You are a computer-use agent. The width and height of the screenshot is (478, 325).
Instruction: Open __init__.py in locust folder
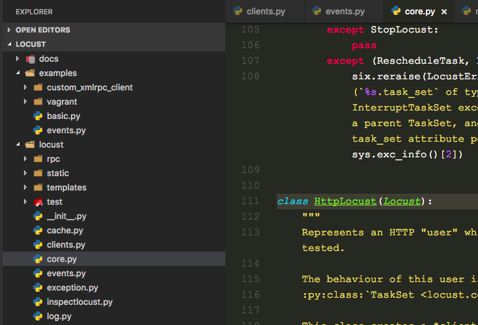point(114,216)
